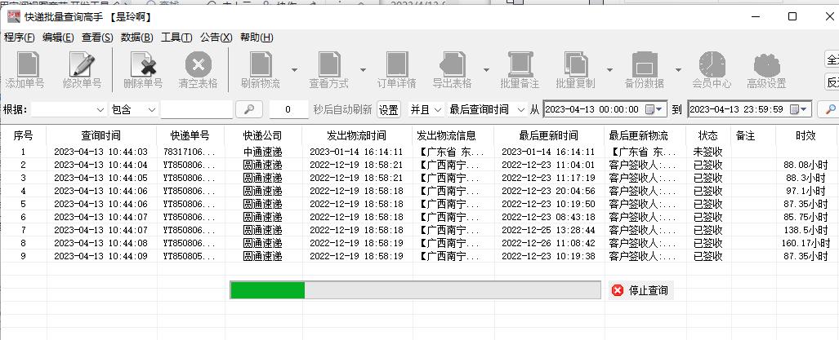The width and height of the screenshot is (839, 340).
Task: Click the 修改单号 pencil icon
Action: (82, 64)
